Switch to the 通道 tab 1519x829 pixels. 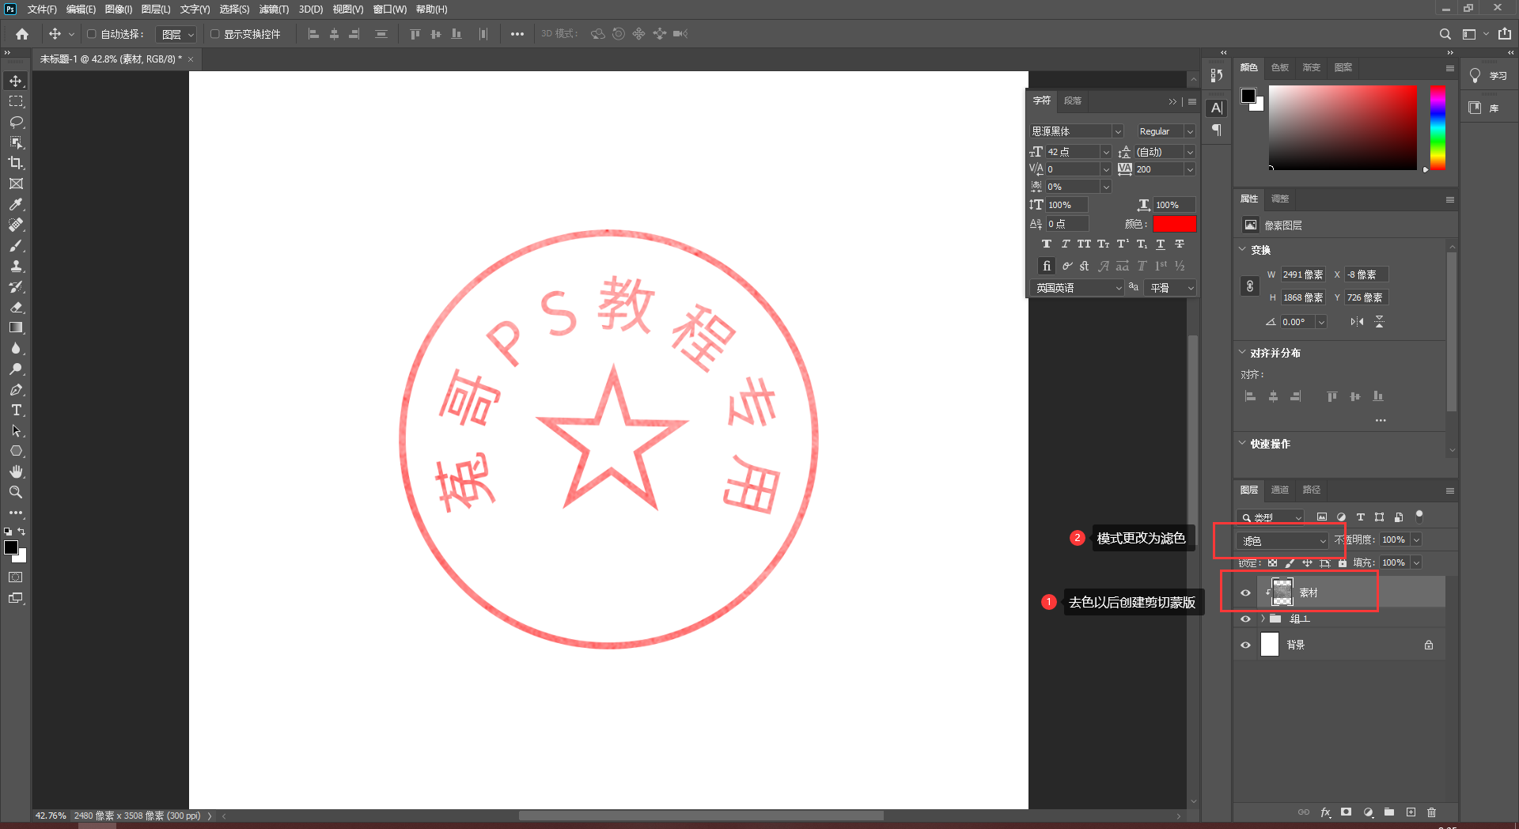(x=1280, y=490)
